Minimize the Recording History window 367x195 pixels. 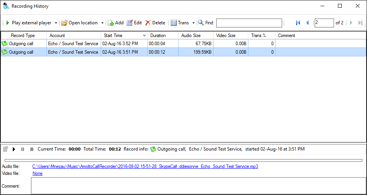pyautogui.click(x=322, y=6)
